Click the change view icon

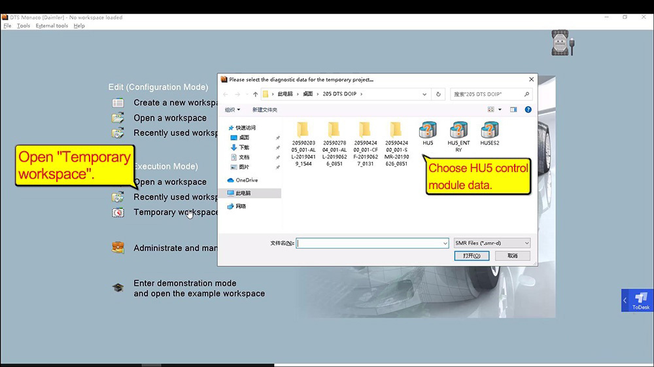click(491, 110)
